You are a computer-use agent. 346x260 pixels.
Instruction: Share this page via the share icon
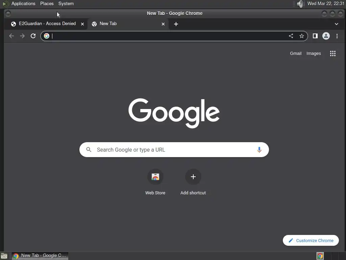tap(291, 36)
